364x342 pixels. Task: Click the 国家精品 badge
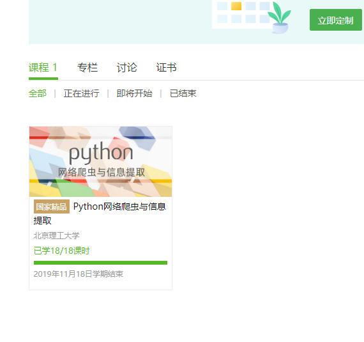click(52, 206)
